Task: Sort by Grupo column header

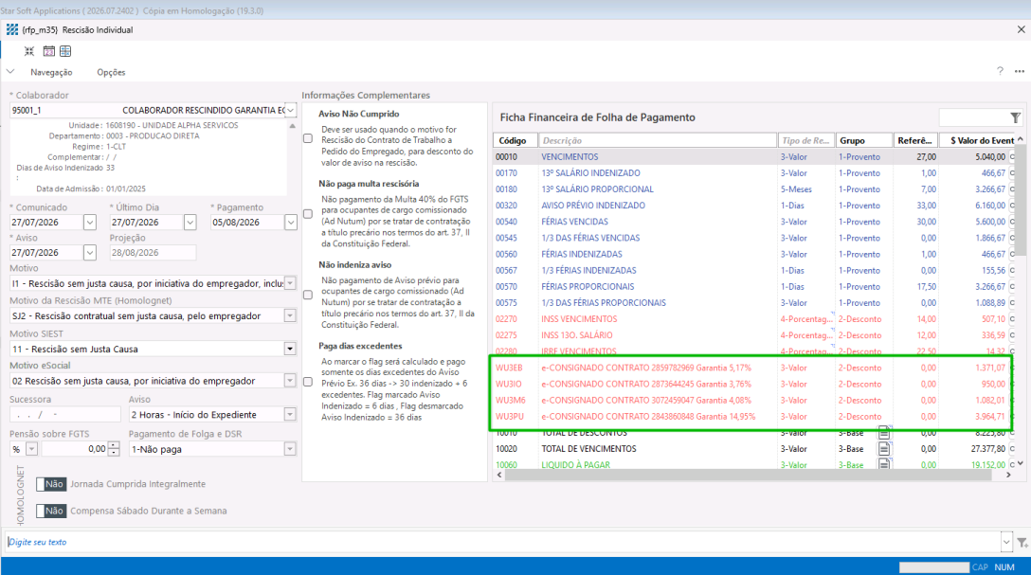Action: pyautogui.click(x=864, y=140)
